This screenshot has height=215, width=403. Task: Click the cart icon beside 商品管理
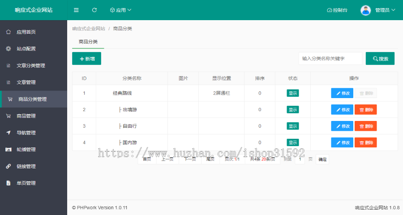9,116
